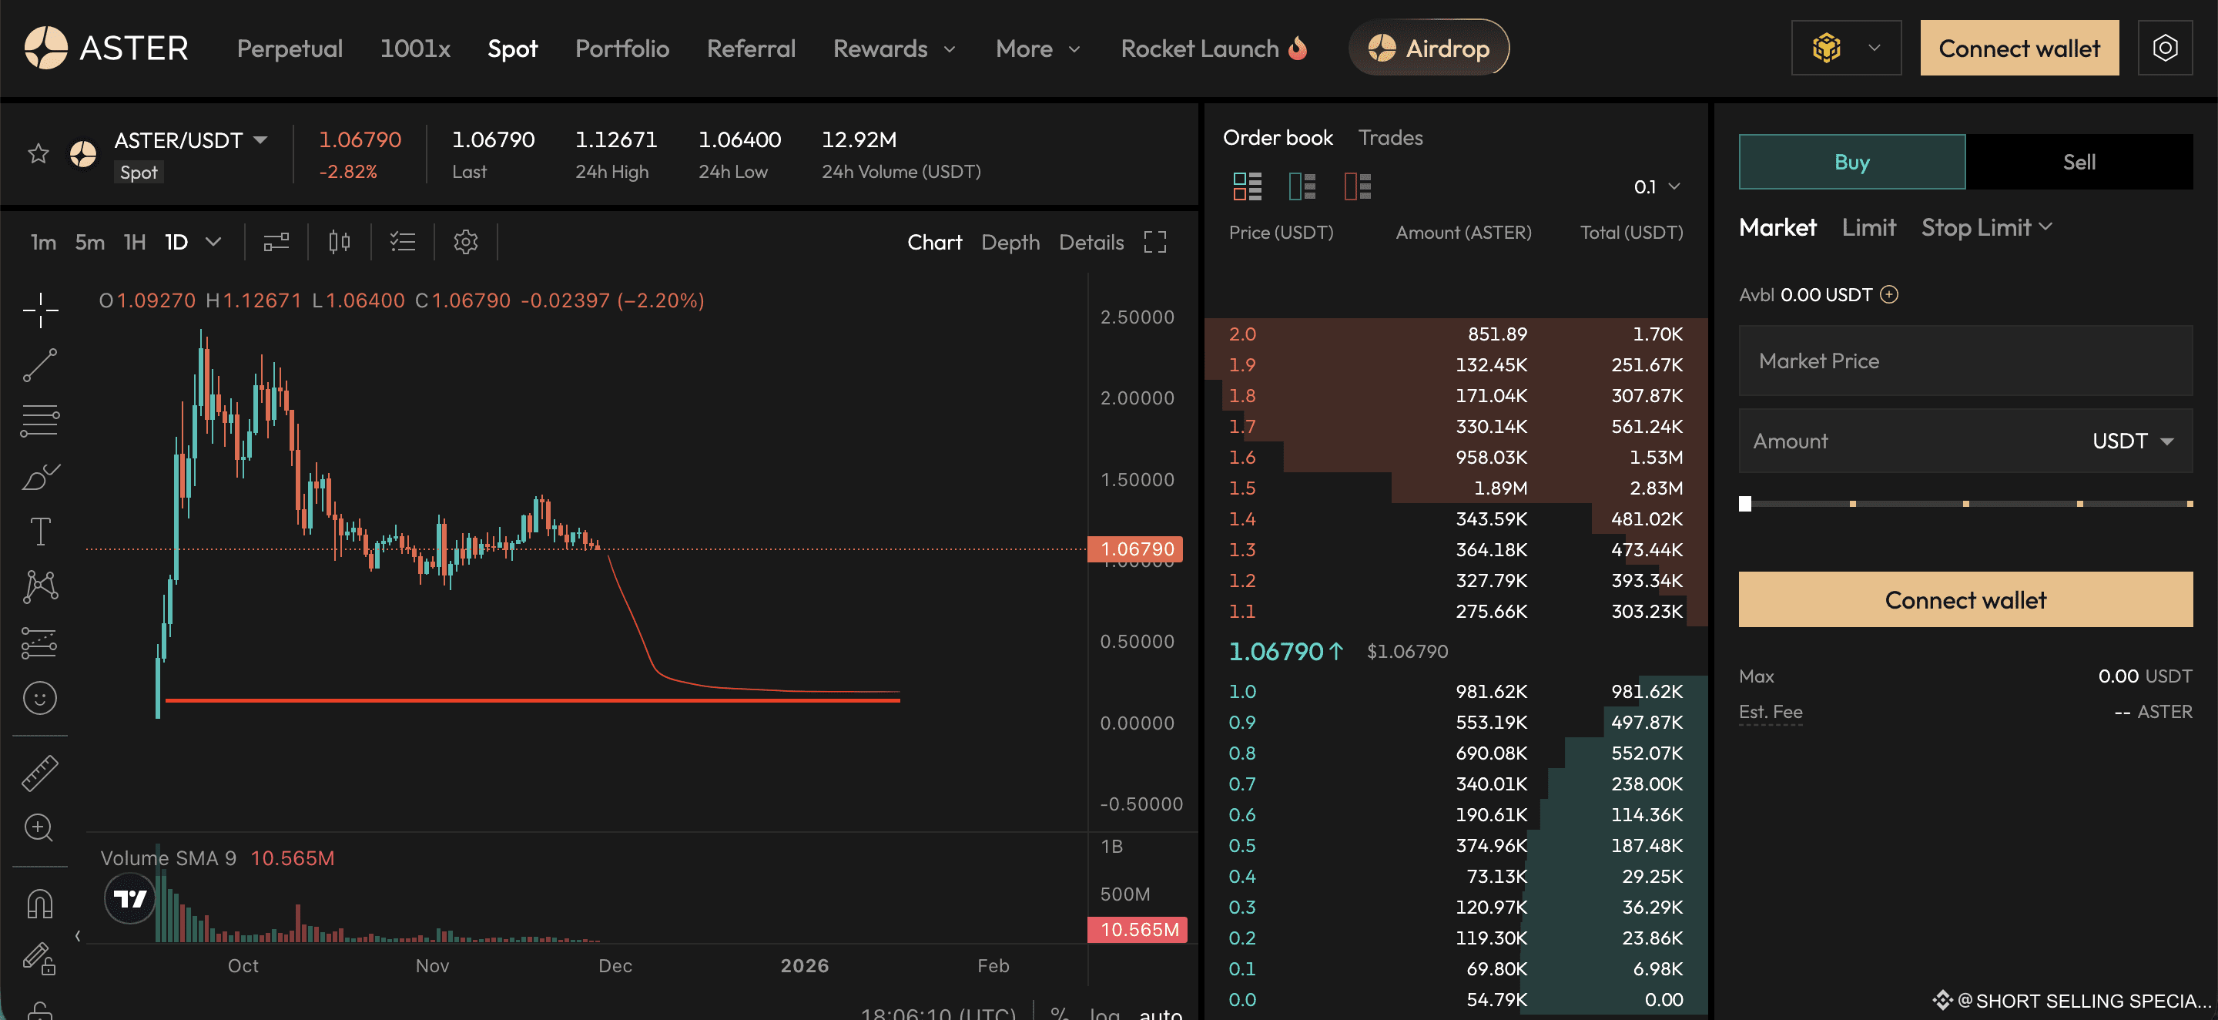Viewport: 2218px width, 1020px height.
Task: Click the amount percentage slider handle
Action: (1744, 504)
